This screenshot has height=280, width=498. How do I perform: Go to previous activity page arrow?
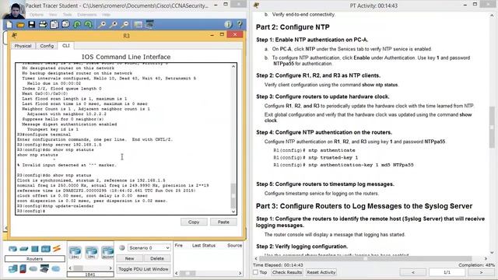tap(413, 272)
